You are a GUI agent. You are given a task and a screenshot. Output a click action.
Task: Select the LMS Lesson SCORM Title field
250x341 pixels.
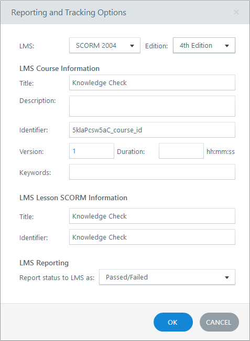[x=152, y=216]
